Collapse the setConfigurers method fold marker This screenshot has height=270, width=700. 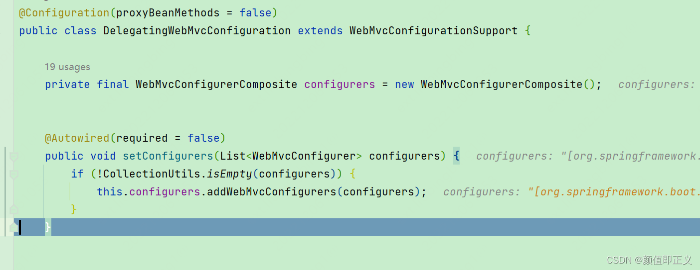14,157
